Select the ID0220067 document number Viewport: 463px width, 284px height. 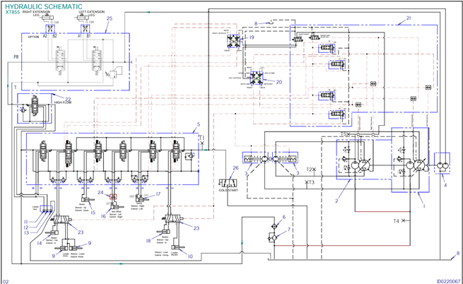[448, 280]
